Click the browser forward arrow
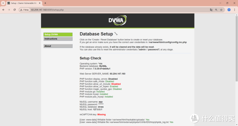The height and width of the screenshot is (126, 238). click(x=9, y=10)
